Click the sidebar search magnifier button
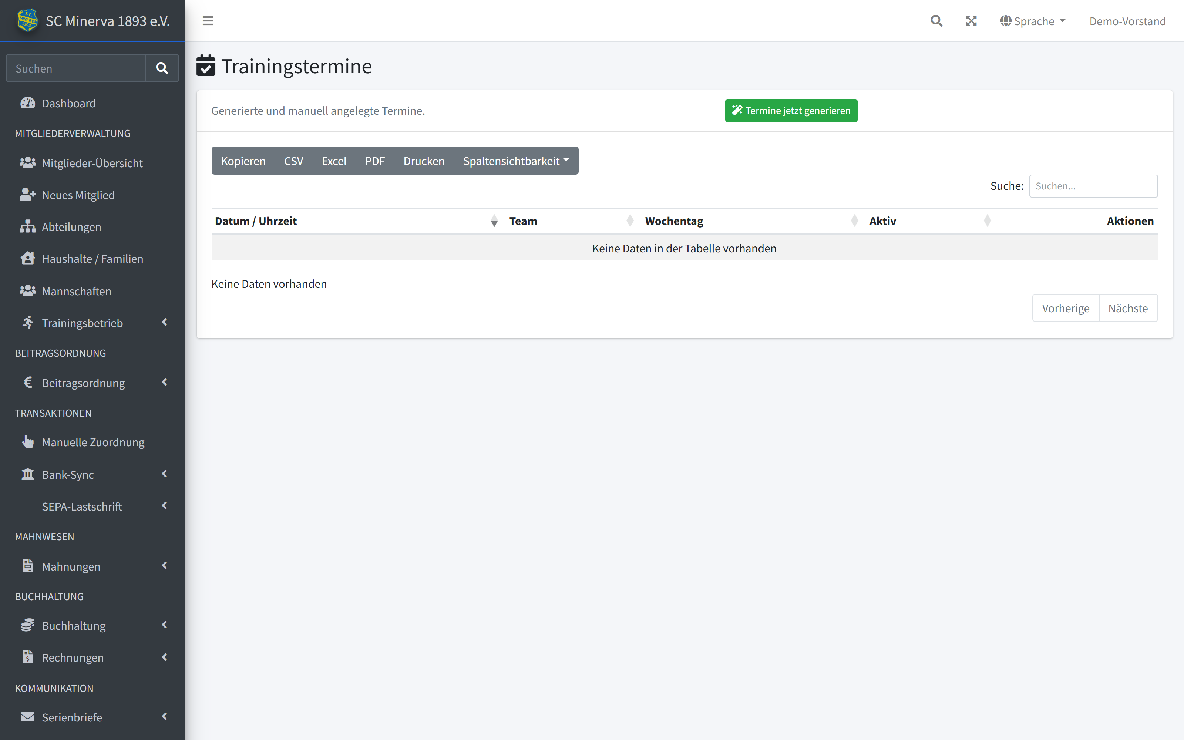This screenshot has height=740, width=1184. tap(162, 68)
